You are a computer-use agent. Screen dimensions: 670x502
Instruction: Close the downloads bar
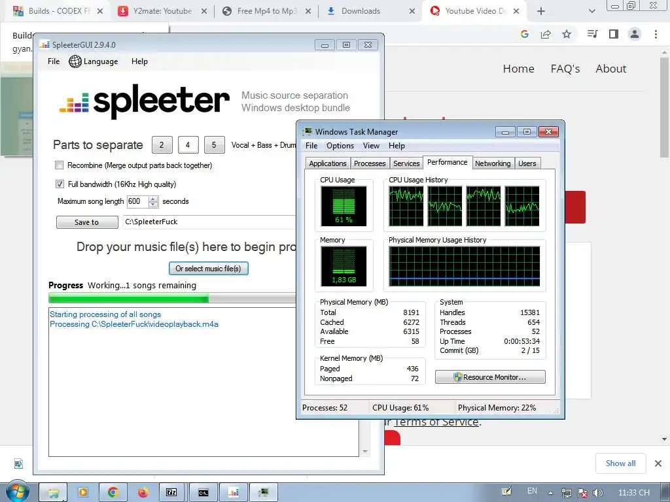coord(658,463)
